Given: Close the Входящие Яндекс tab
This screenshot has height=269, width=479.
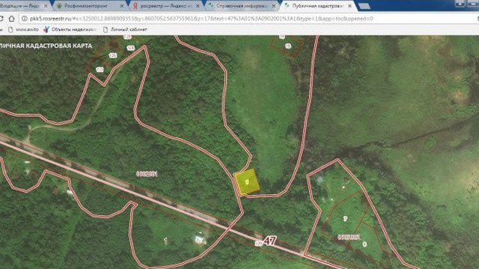Looking at the screenshot, I should (46, 6).
